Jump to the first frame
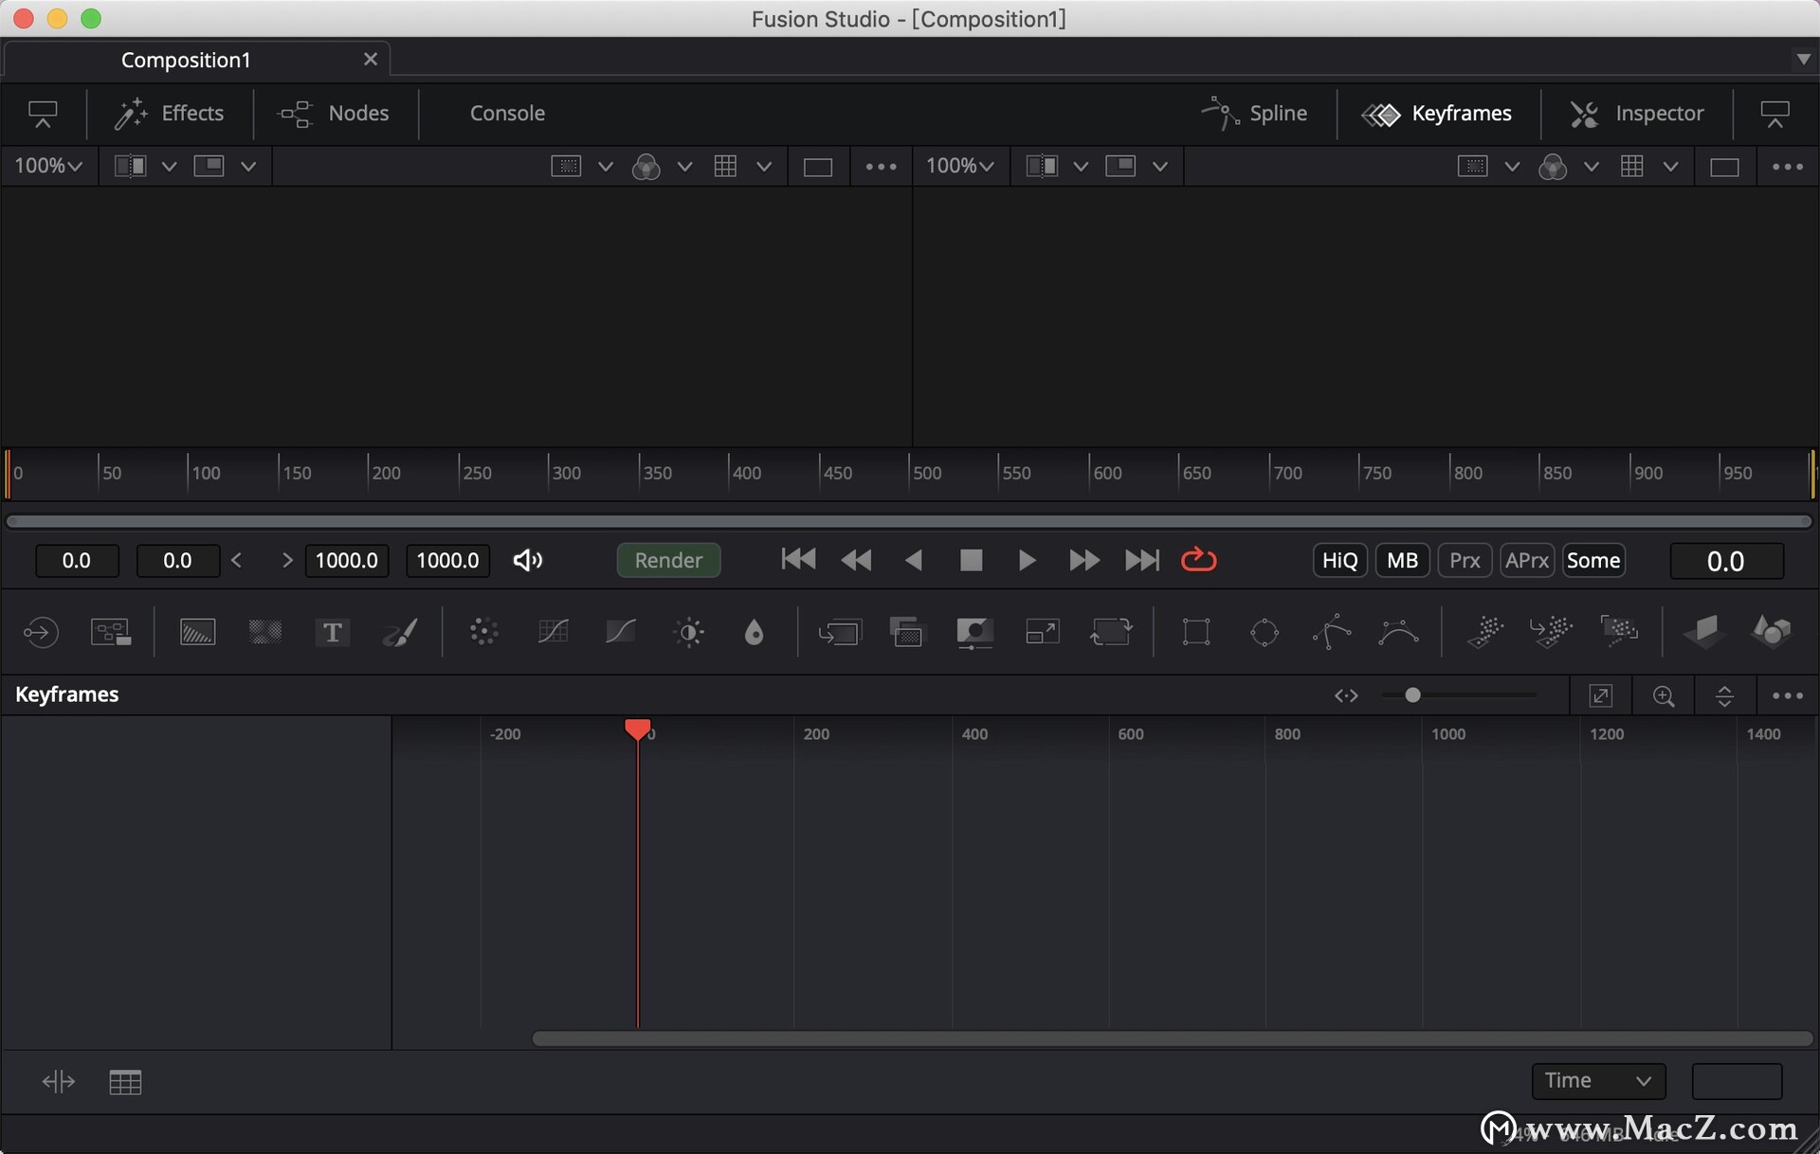This screenshot has width=1820, height=1154. 798,560
